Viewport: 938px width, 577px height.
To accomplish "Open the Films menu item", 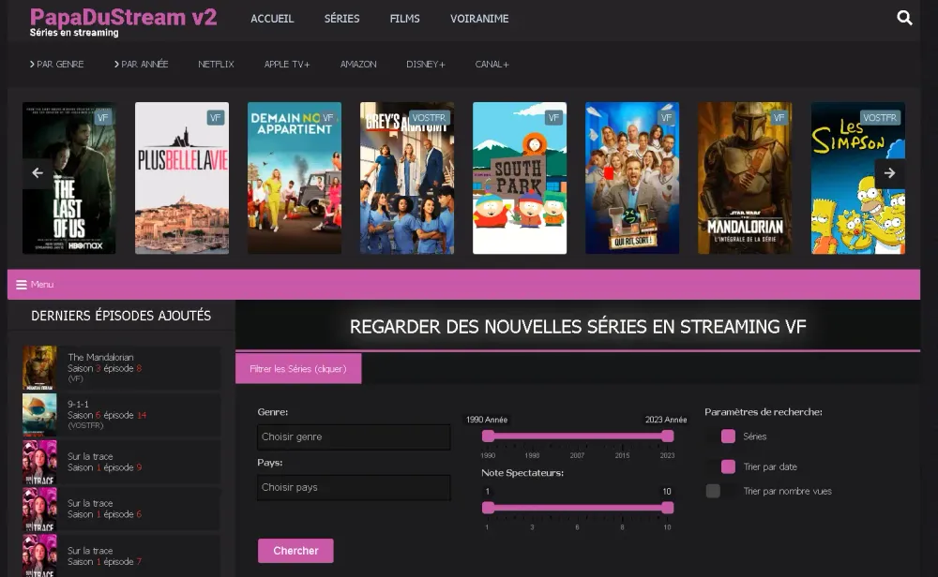I will (x=404, y=19).
